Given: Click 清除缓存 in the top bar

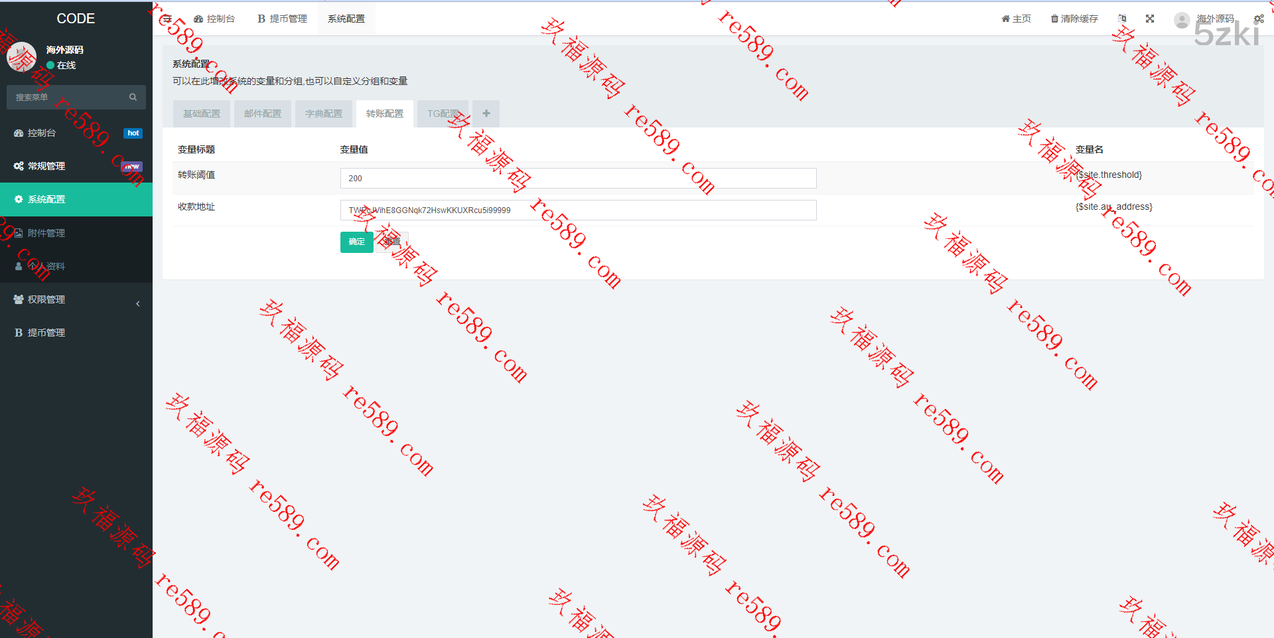Looking at the screenshot, I should click(1074, 19).
